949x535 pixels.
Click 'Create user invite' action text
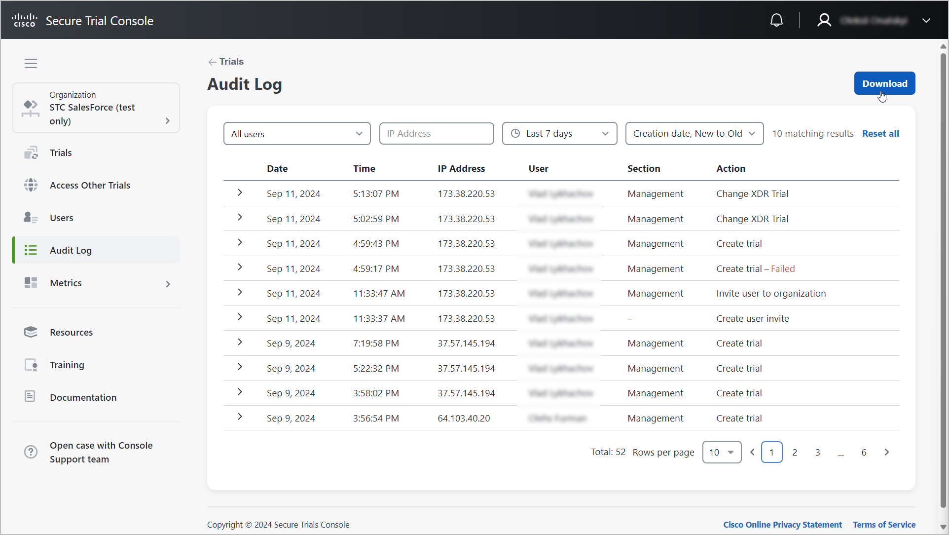(x=752, y=318)
